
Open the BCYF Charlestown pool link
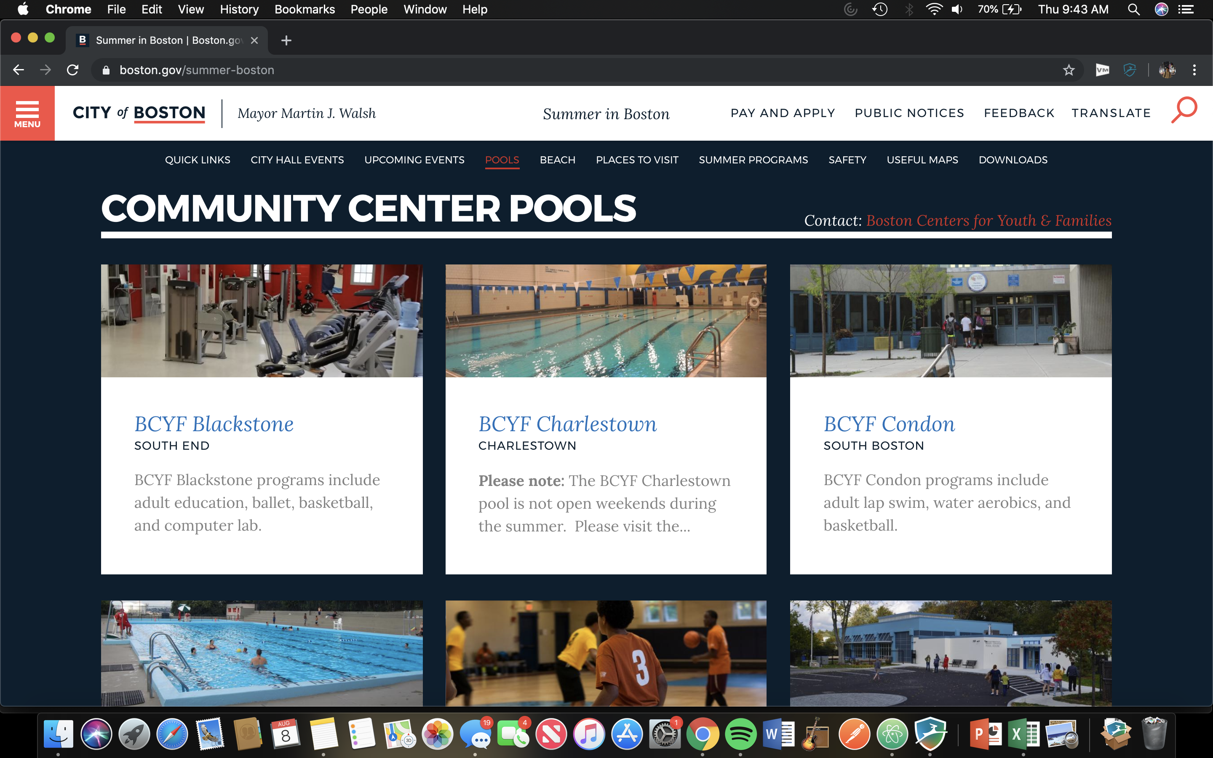(567, 424)
